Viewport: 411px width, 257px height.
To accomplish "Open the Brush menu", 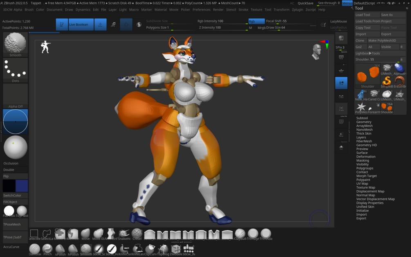I will pos(29,10).
